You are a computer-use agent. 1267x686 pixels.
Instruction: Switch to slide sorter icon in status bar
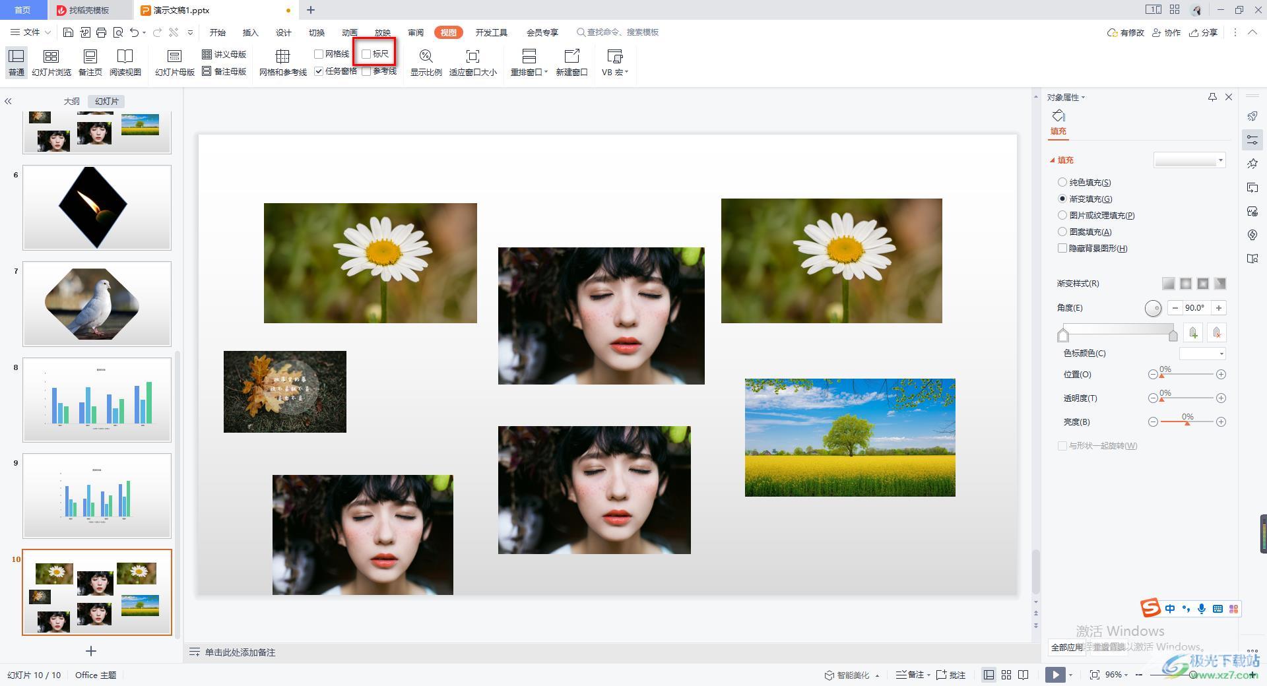point(1006,675)
